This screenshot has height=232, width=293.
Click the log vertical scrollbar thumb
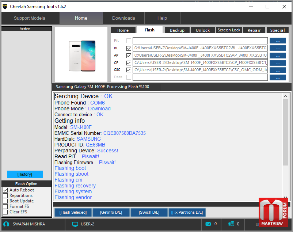(x=285, y=132)
